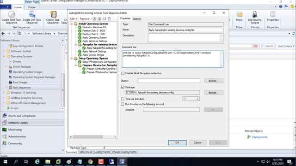Image resolution: width=296 pixels, height=166 pixels.
Task: Collapse Prepare Device for Autopilot group
Action: 75,65
